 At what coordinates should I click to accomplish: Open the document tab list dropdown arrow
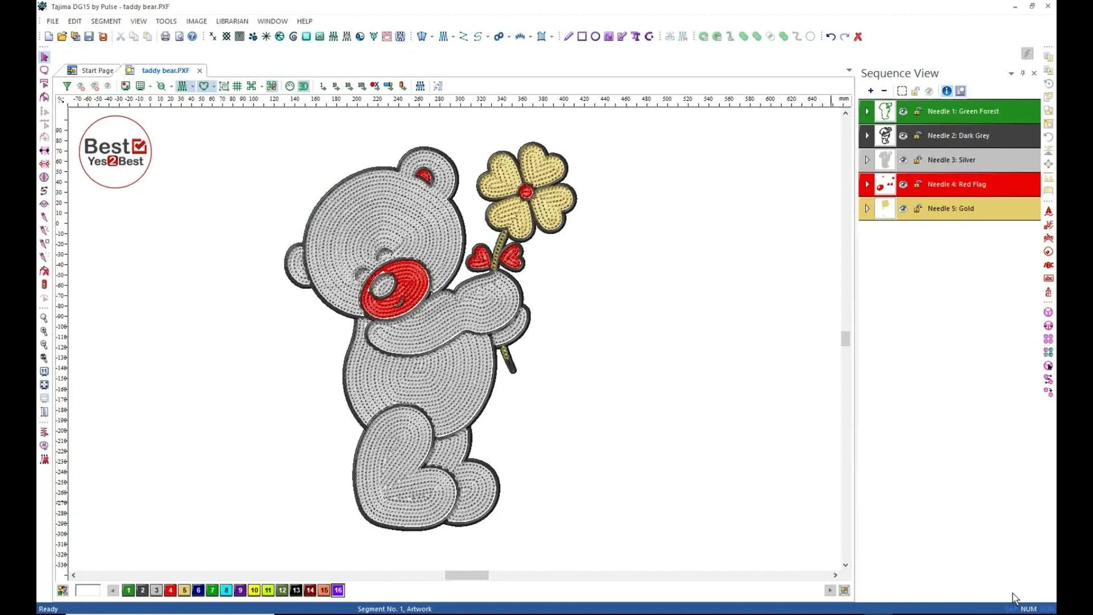[x=849, y=70]
